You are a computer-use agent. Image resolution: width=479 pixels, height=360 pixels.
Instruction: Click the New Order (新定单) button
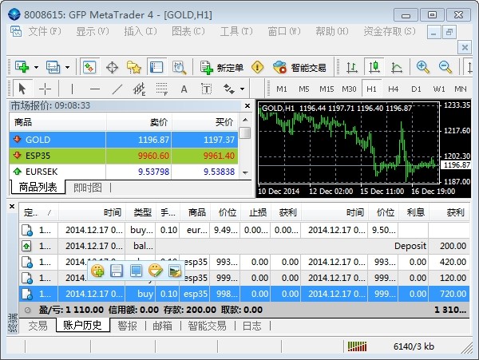click(x=222, y=68)
